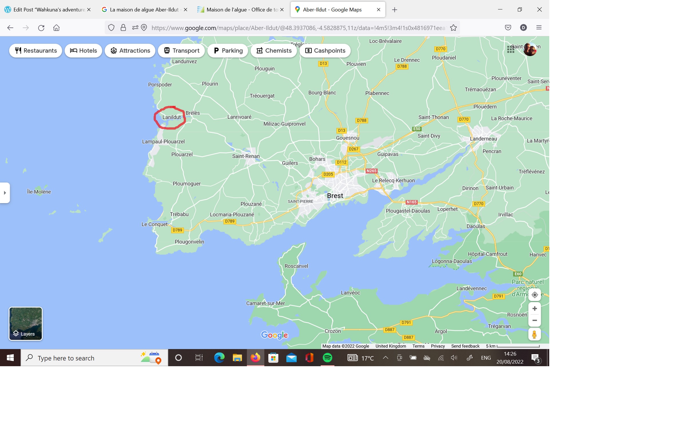The width and height of the screenshot is (686, 428).
Task: Zoom out with the minus button
Action: click(534, 320)
